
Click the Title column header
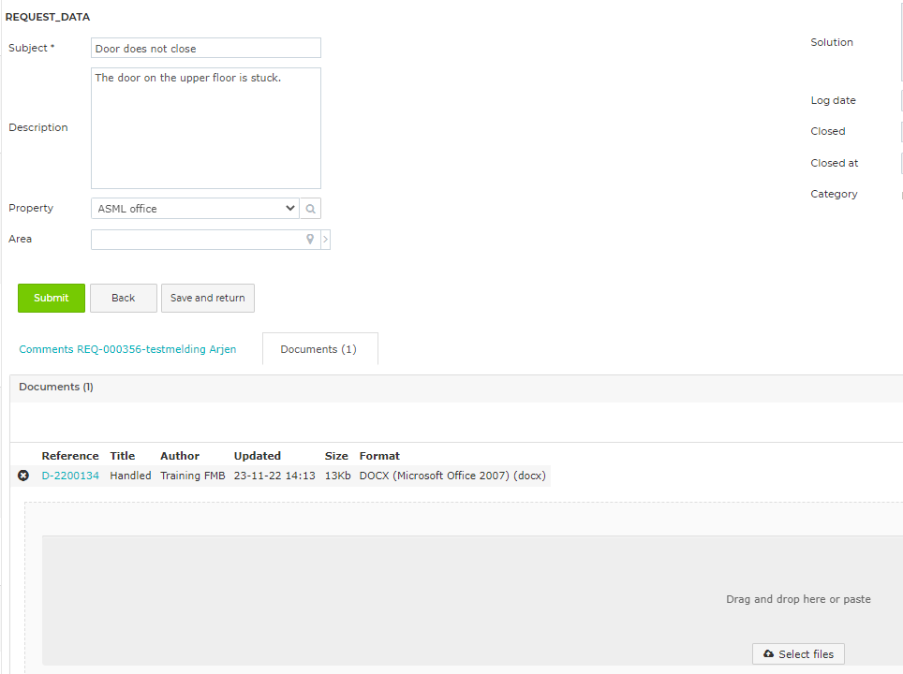[x=123, y=456]
